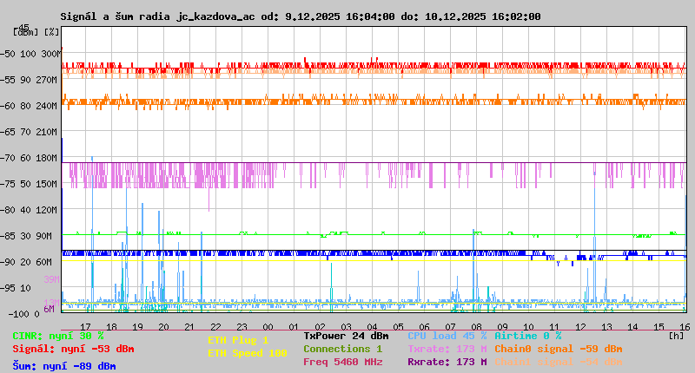Screen dimensions: 695x373
Task: Click the '-85 30 90M' y-axis label
Action: (27, 236)
